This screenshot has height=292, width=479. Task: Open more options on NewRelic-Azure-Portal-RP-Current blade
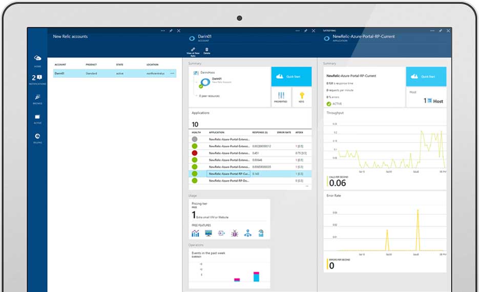point(432,31)
